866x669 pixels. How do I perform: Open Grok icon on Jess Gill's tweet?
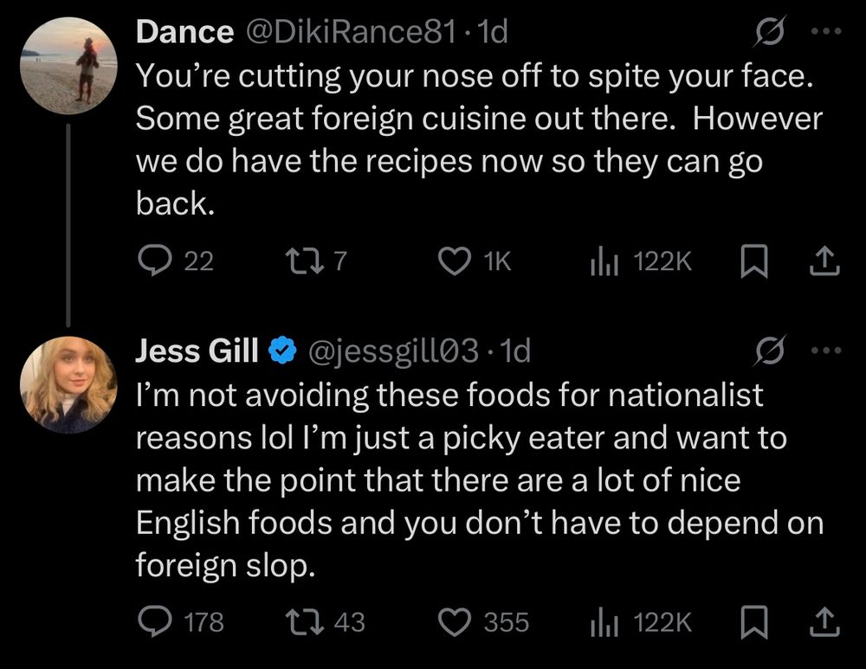point(766,351)
